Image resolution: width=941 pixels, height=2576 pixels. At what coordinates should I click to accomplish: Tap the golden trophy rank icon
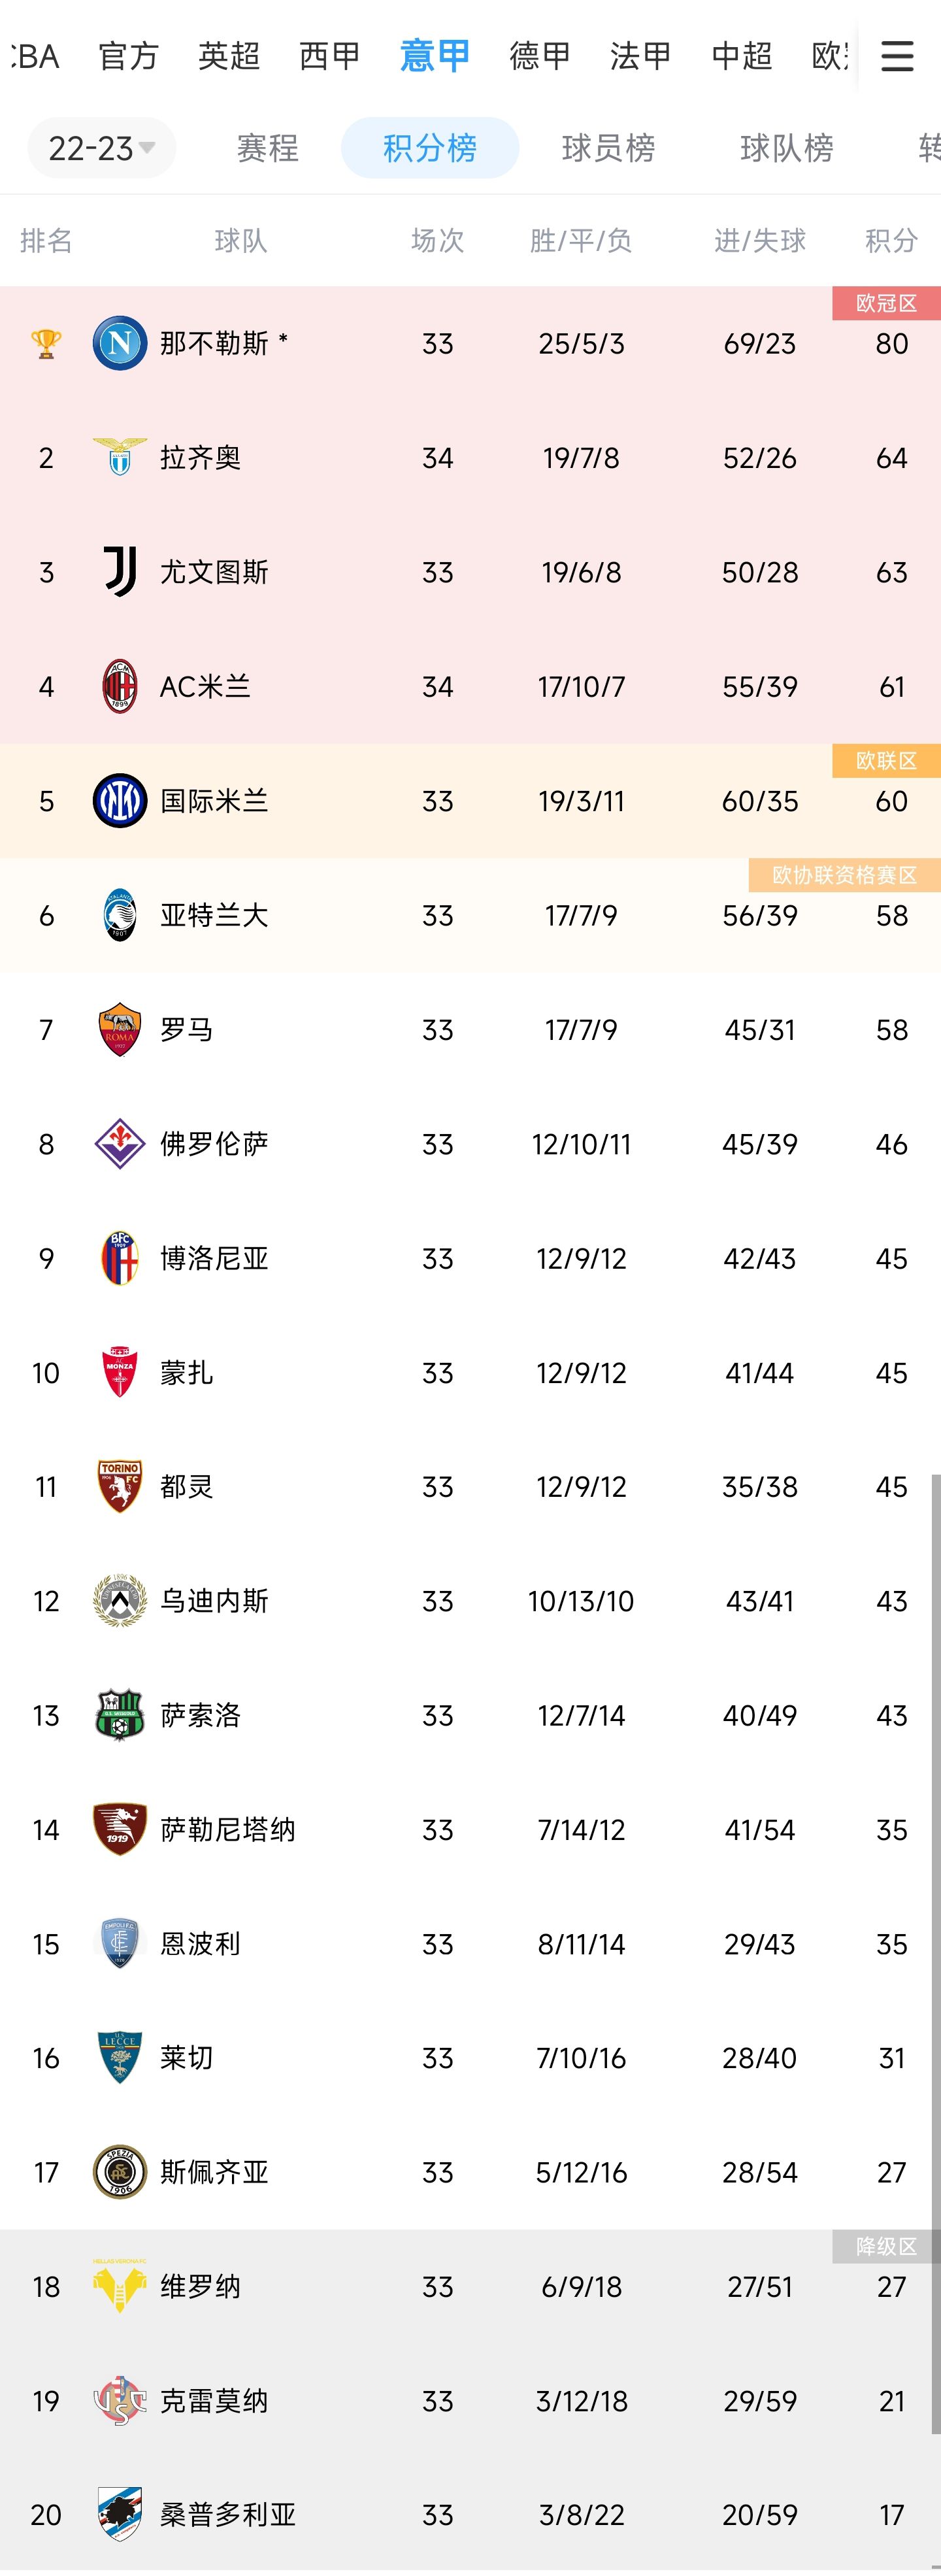(x=46, y=343)
